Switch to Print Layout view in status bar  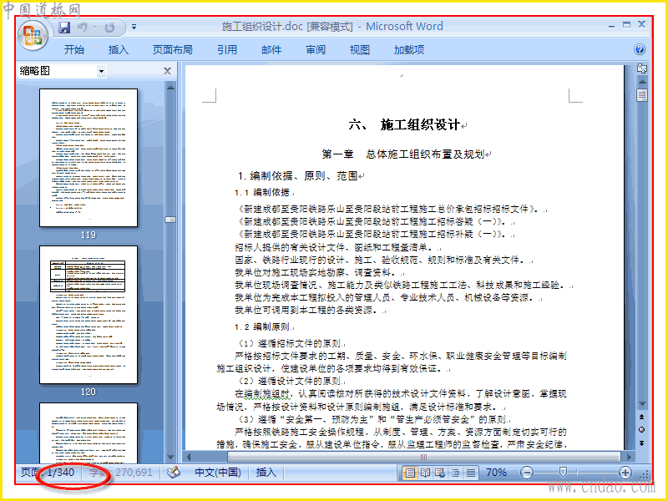point(410,473)
